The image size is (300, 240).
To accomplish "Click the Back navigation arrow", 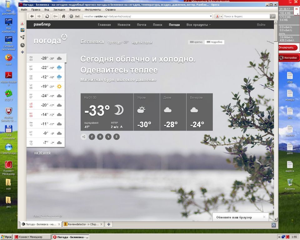I will tap(32, 16).
